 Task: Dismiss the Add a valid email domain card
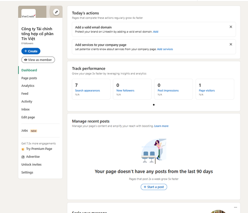(x=231, y=27)
